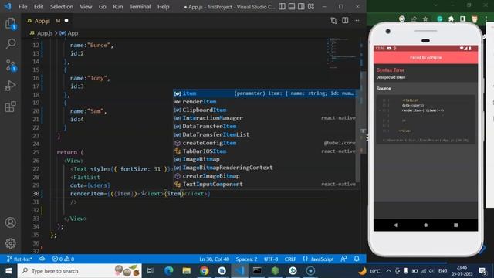This screenshot has width=494, height=278.
Task: Open the File menu
Action: [22, 7]
